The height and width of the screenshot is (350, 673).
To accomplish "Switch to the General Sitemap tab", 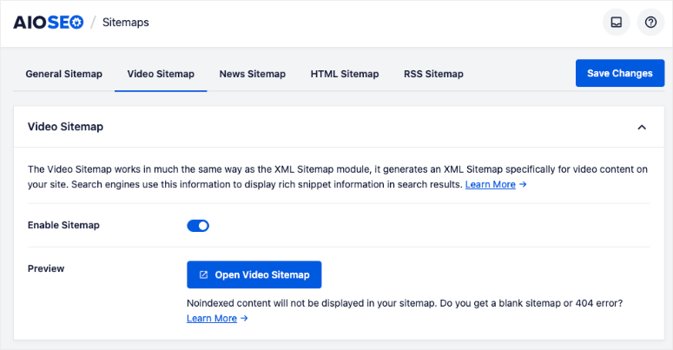I will 63,74.
